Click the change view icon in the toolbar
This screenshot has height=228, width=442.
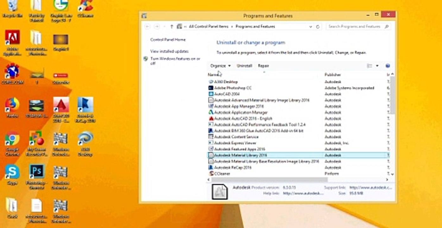click(x=369, y=66)
